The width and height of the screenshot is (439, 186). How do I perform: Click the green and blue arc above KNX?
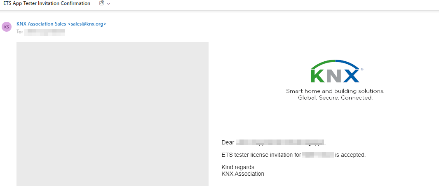335,64
